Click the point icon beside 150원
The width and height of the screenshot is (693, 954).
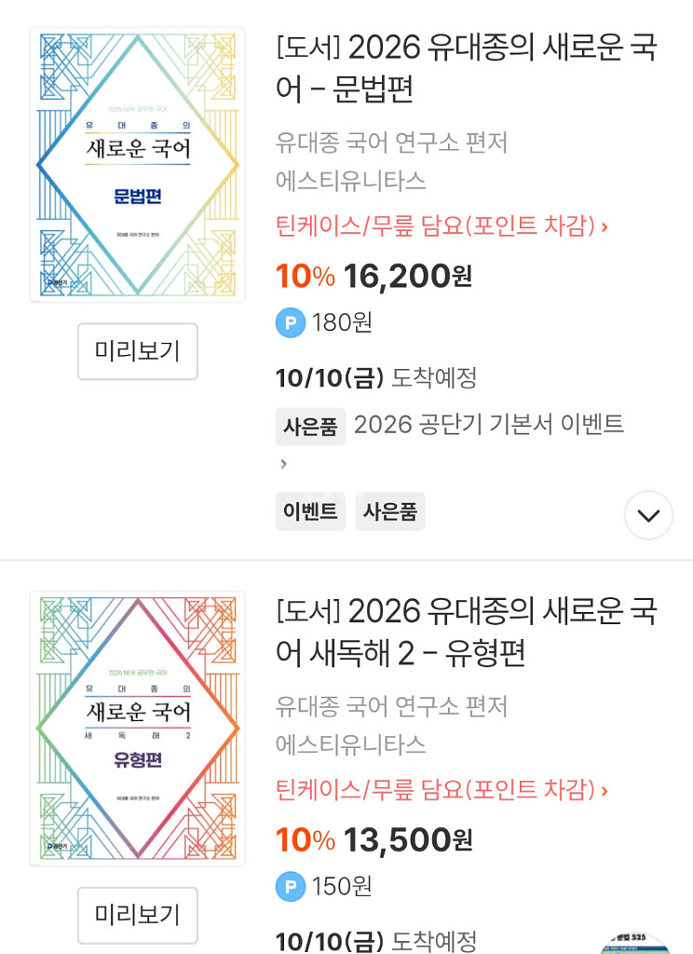click(x=291, y=886)
